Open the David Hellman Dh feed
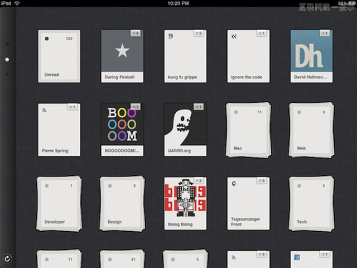 311,56
